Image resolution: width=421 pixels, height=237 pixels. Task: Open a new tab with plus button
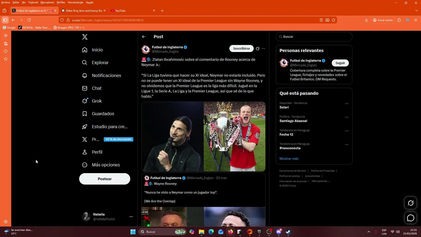162,11
